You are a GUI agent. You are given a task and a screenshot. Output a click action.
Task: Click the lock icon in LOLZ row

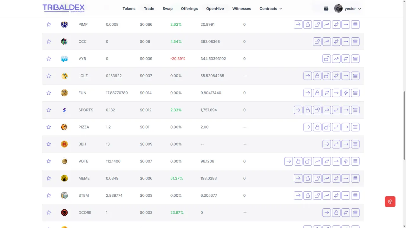317,76
